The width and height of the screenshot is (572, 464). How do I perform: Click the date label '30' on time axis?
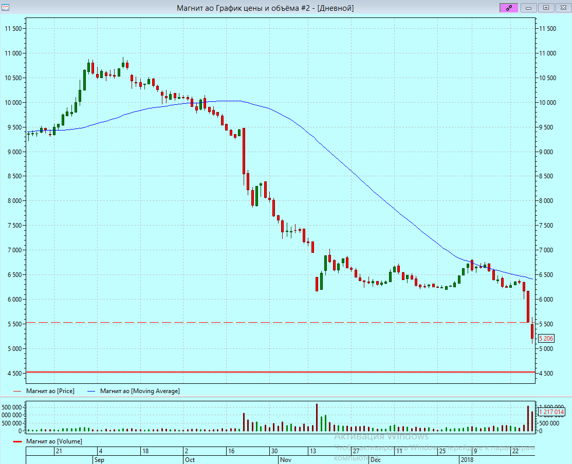[x=274, y=451]
